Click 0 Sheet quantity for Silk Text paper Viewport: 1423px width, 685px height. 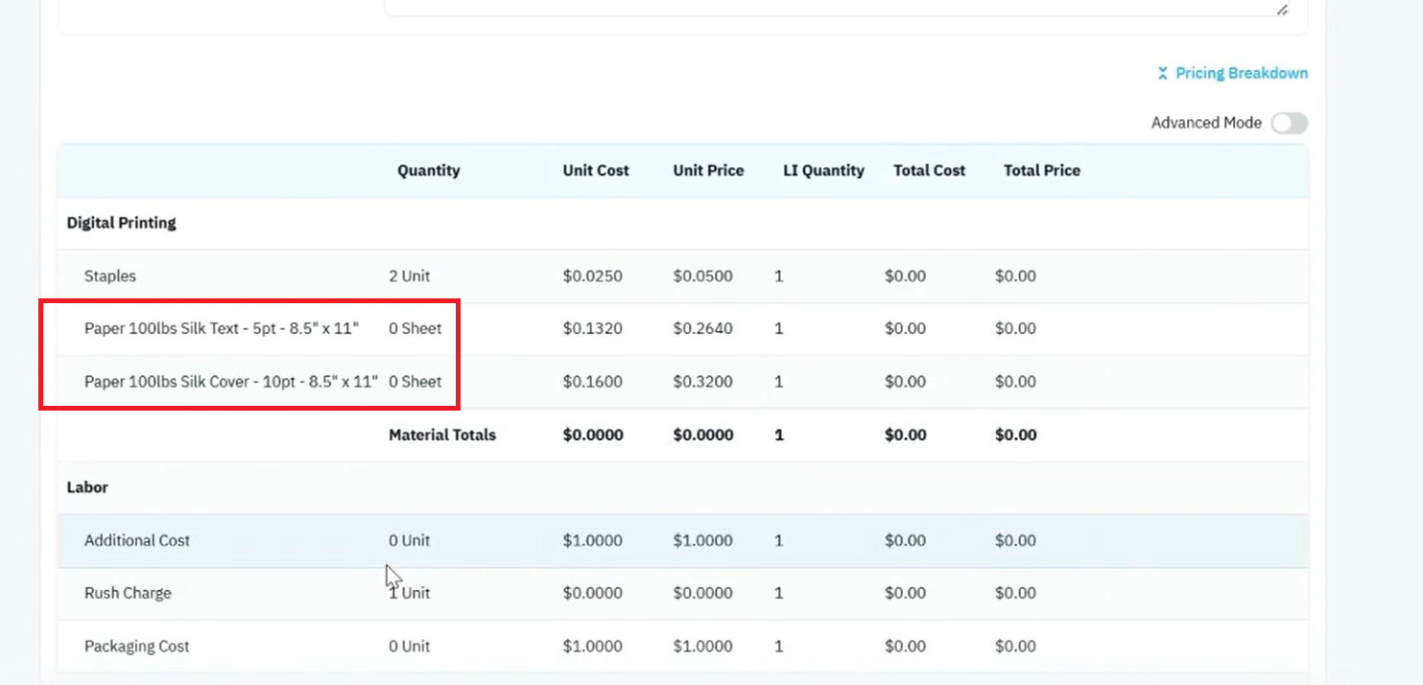(x=415, y=328)
